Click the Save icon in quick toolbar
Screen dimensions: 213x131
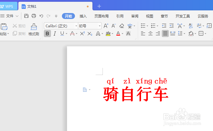(x=26, y=16)
